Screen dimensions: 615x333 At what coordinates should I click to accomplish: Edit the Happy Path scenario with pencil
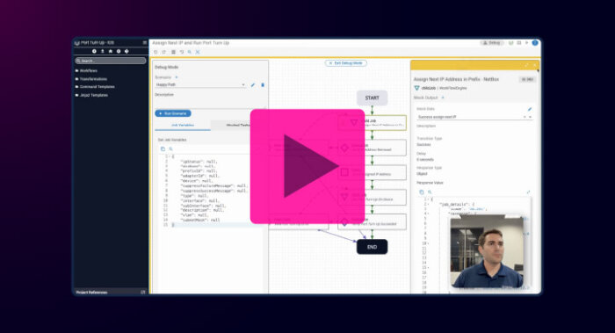click(253, 84)
